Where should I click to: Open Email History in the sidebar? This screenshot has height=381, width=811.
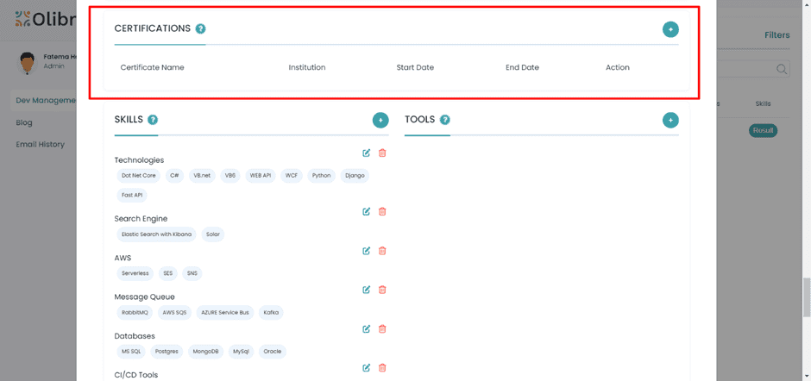pos(40,144)
